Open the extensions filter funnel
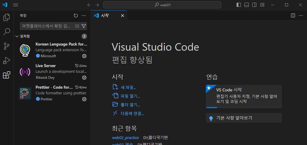The height and width of the screenshot is (145, 307). (84, 26)
